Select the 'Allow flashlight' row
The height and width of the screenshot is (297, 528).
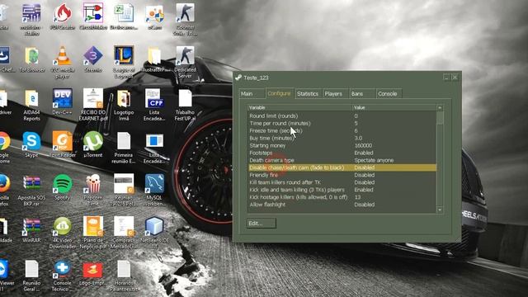click(342, 205)
